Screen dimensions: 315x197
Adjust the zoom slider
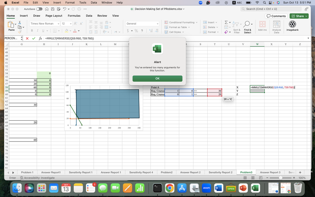click(x=281, y=178)
